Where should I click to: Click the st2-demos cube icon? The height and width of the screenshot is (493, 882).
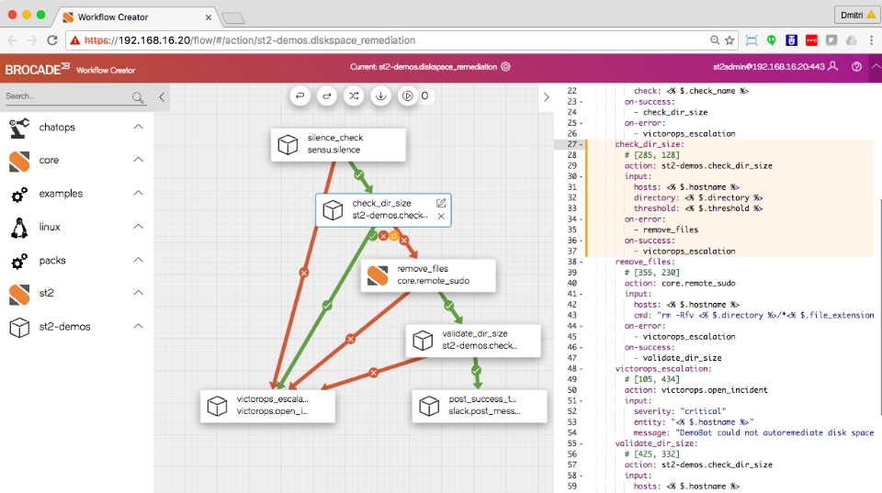19,327
